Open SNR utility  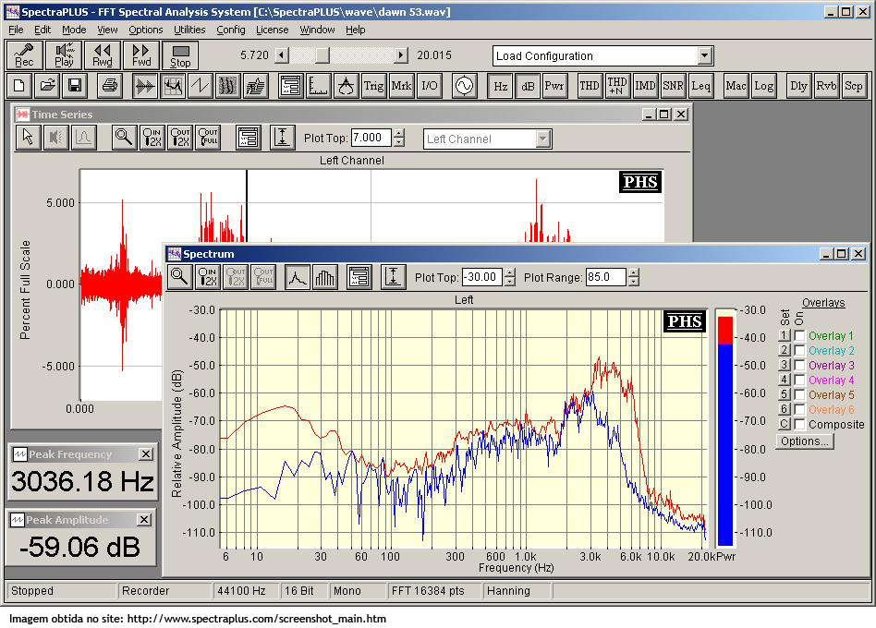[673, 86]
